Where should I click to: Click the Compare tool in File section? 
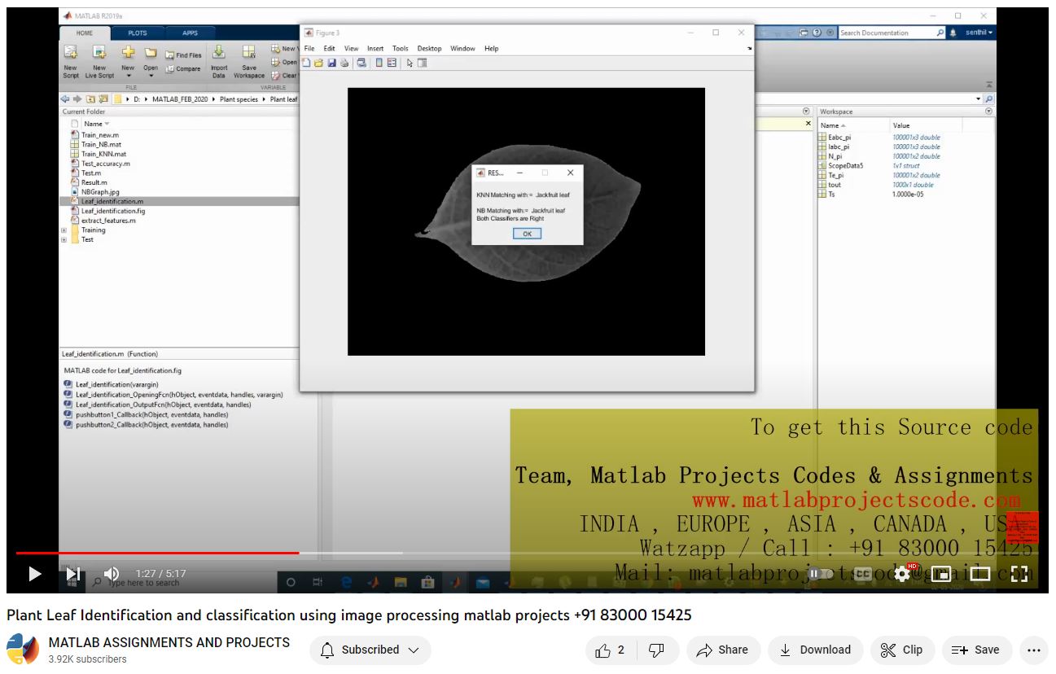click(183, 69)
